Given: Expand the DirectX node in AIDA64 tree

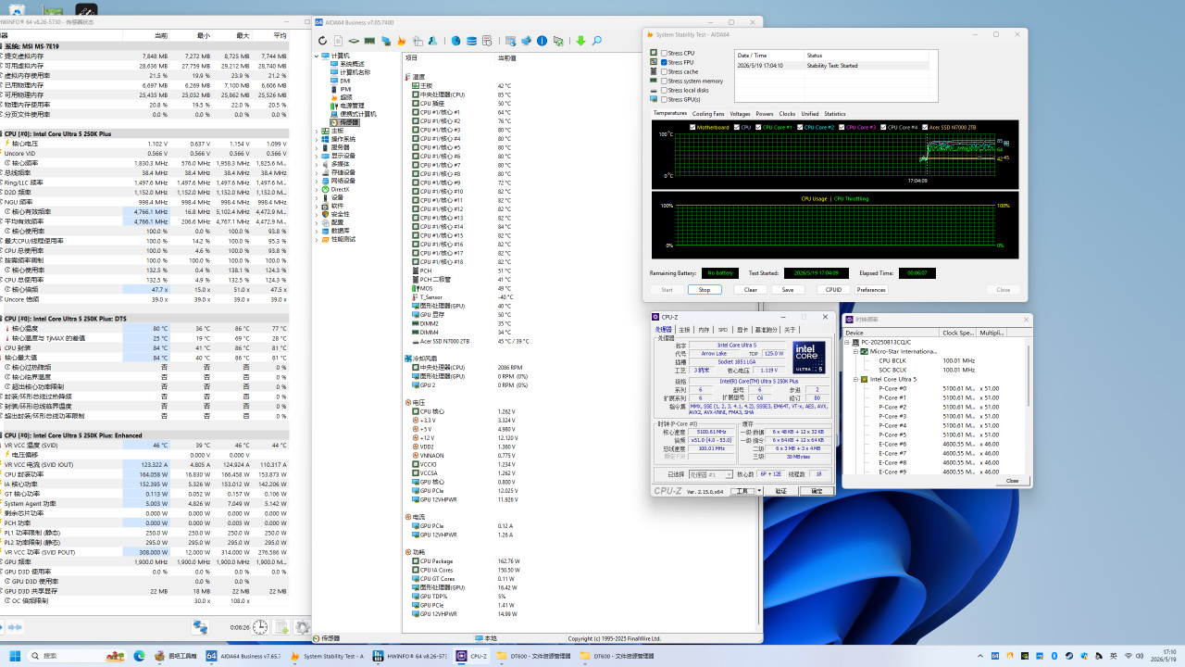Looking at the screenshot, I should pos(317,189).
